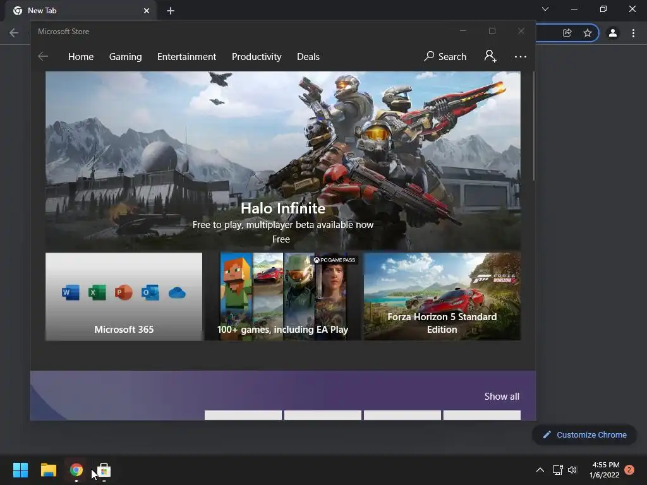Viewport: 647px width, 485px height.
Task: Open the Microsoft 365 tile
Action: tap(124, 297)
